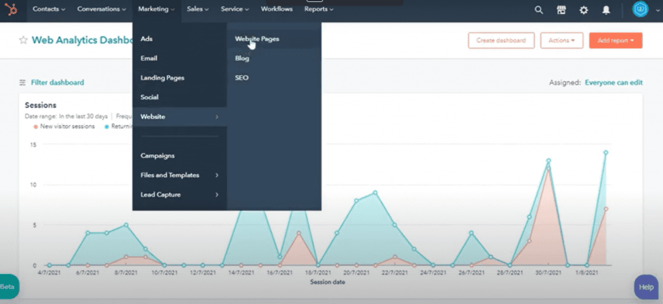
Task: Click the Date range: In the last 30 days text
Action: click(x=66, y=117)
